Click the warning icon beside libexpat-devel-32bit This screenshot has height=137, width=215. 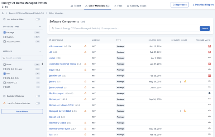click(x=85, y=111)
